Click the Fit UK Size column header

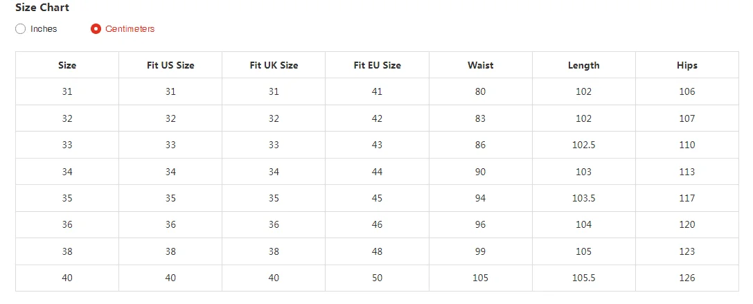pos(274,65)
